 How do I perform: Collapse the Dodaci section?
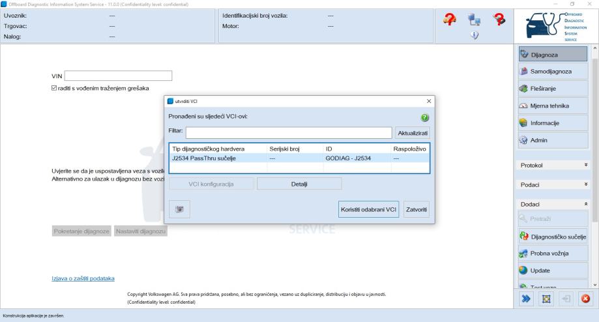553,205
